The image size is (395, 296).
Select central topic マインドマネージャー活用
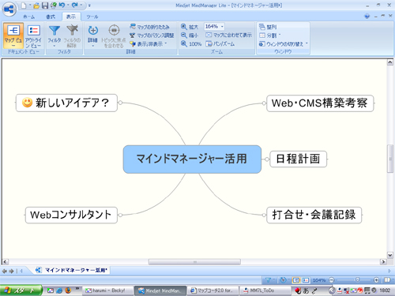click(x=192, y=159)
